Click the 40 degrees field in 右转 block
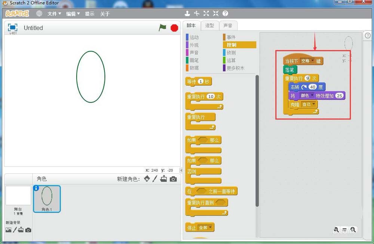Screen dimensions: 374x244 313,87
